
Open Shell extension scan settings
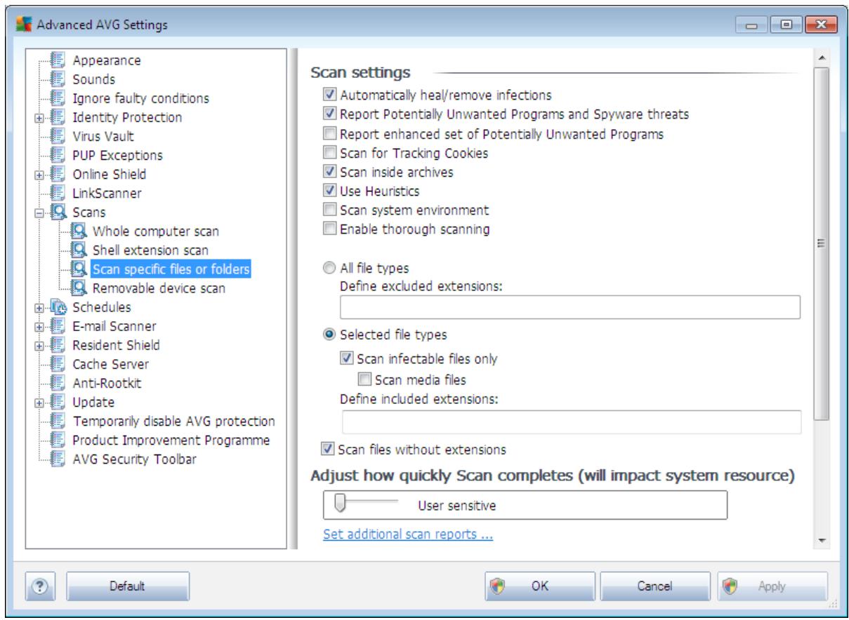point(150,250)
